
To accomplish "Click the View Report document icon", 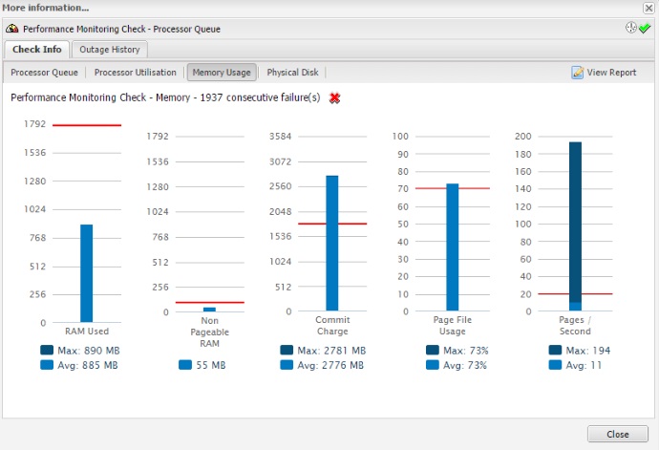I will (577, 73).
